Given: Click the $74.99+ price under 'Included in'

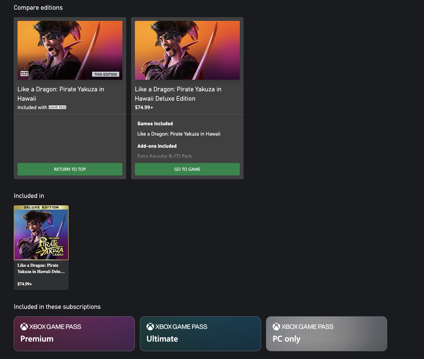Looking at the screenshot, I should pyautogui.click(x=25, y=284).
